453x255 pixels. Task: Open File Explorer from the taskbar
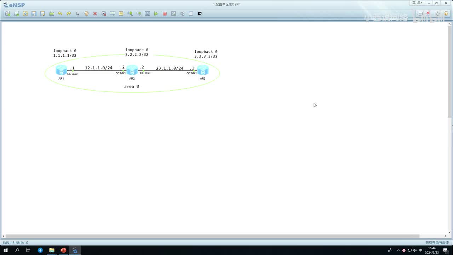[52, 250]
